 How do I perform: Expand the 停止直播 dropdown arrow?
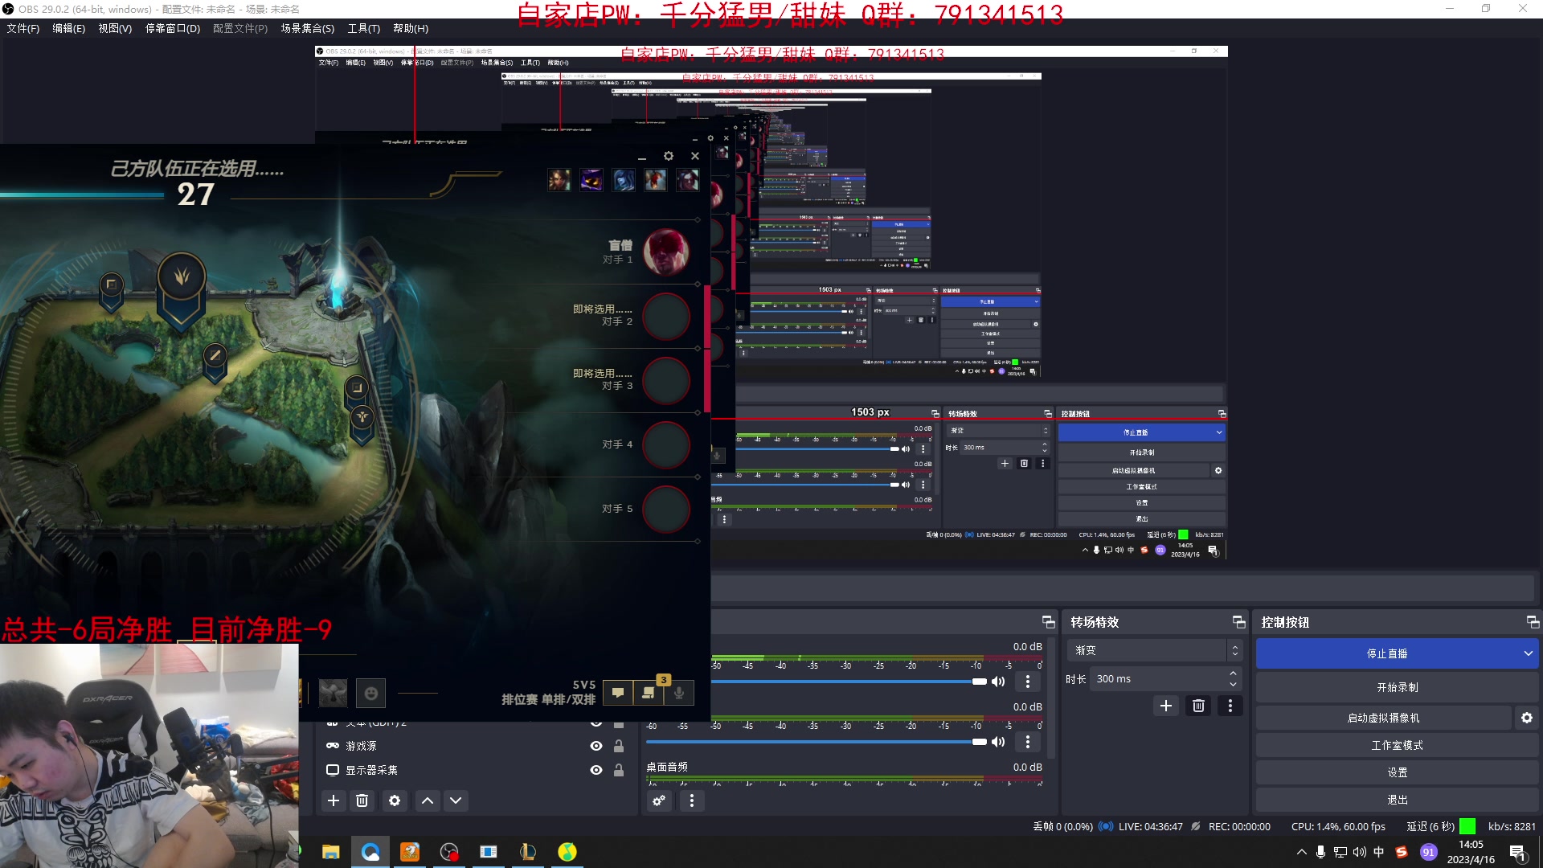click(1528, 653)
